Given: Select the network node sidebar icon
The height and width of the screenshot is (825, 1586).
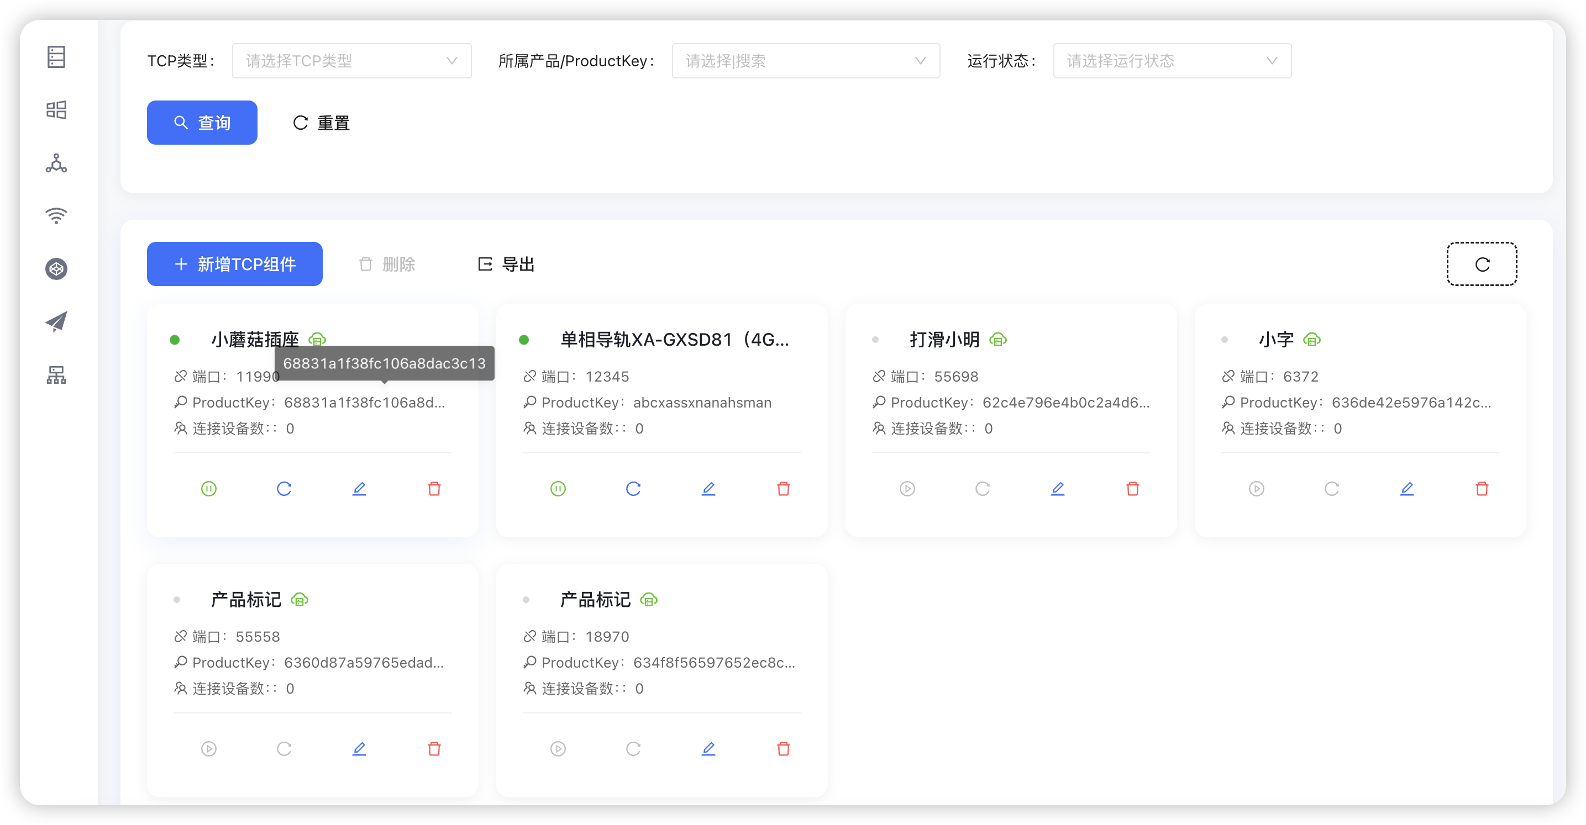Looking at the screenshot, I should pyautogui.click(x=56, y=163).
